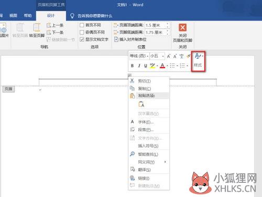Click the link icon beside 链接
Image resolution: width=262 pixels, height=197 pixels.
(132, 178)
